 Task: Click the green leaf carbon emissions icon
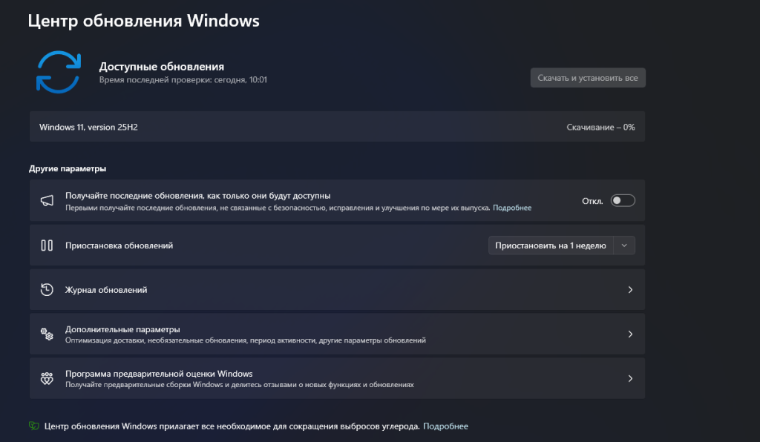[x=33, y=426]
